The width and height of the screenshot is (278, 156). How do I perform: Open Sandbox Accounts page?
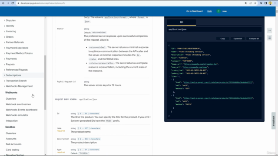pyautogui.click(x=11, y=139)
